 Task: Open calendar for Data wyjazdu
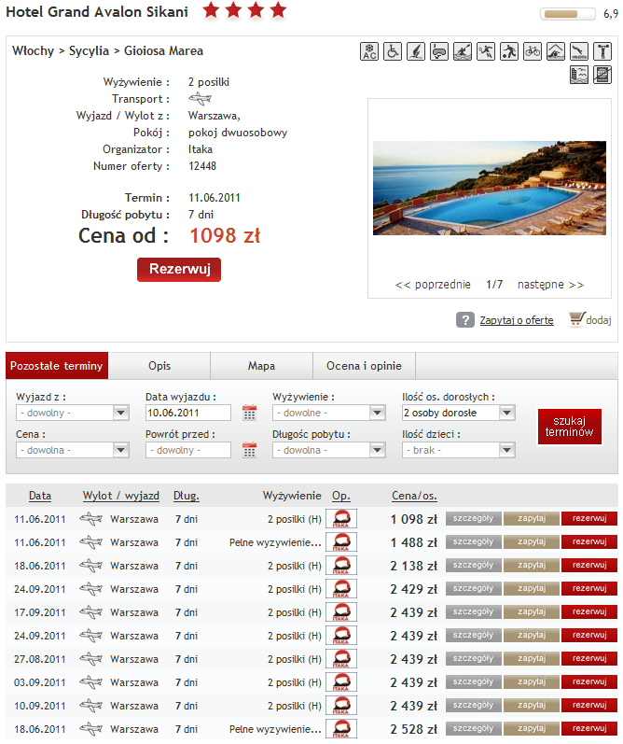(x=249, y=413)
